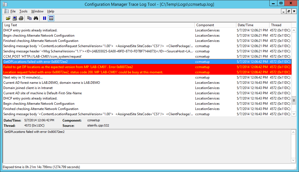
Task: Click the Open log file toolbar icon
Action: (8, 18)
